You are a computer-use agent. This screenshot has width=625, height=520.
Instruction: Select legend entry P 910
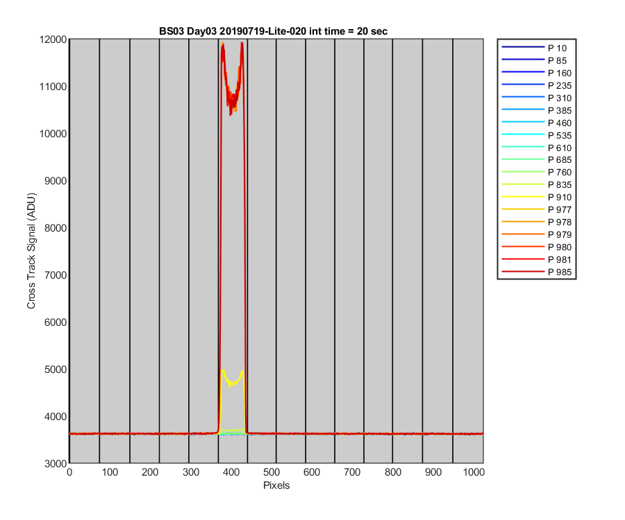click(537, 197)
